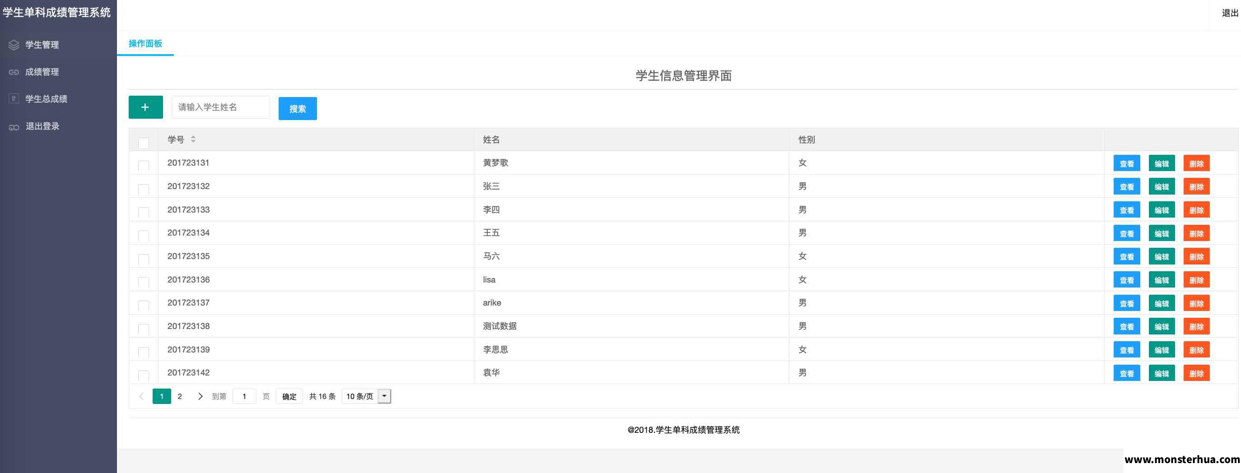Viewport: 1241px width, 473px height.
Task: Check the row checkbox for 201723135
Action: point(144,260)
